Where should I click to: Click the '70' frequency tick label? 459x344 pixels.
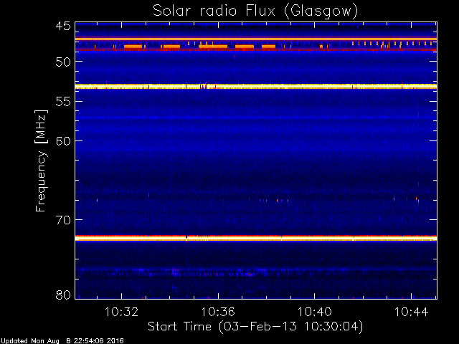64,220
